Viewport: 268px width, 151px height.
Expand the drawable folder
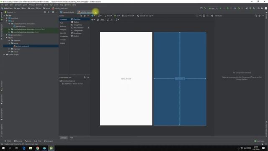coord(9,40)
